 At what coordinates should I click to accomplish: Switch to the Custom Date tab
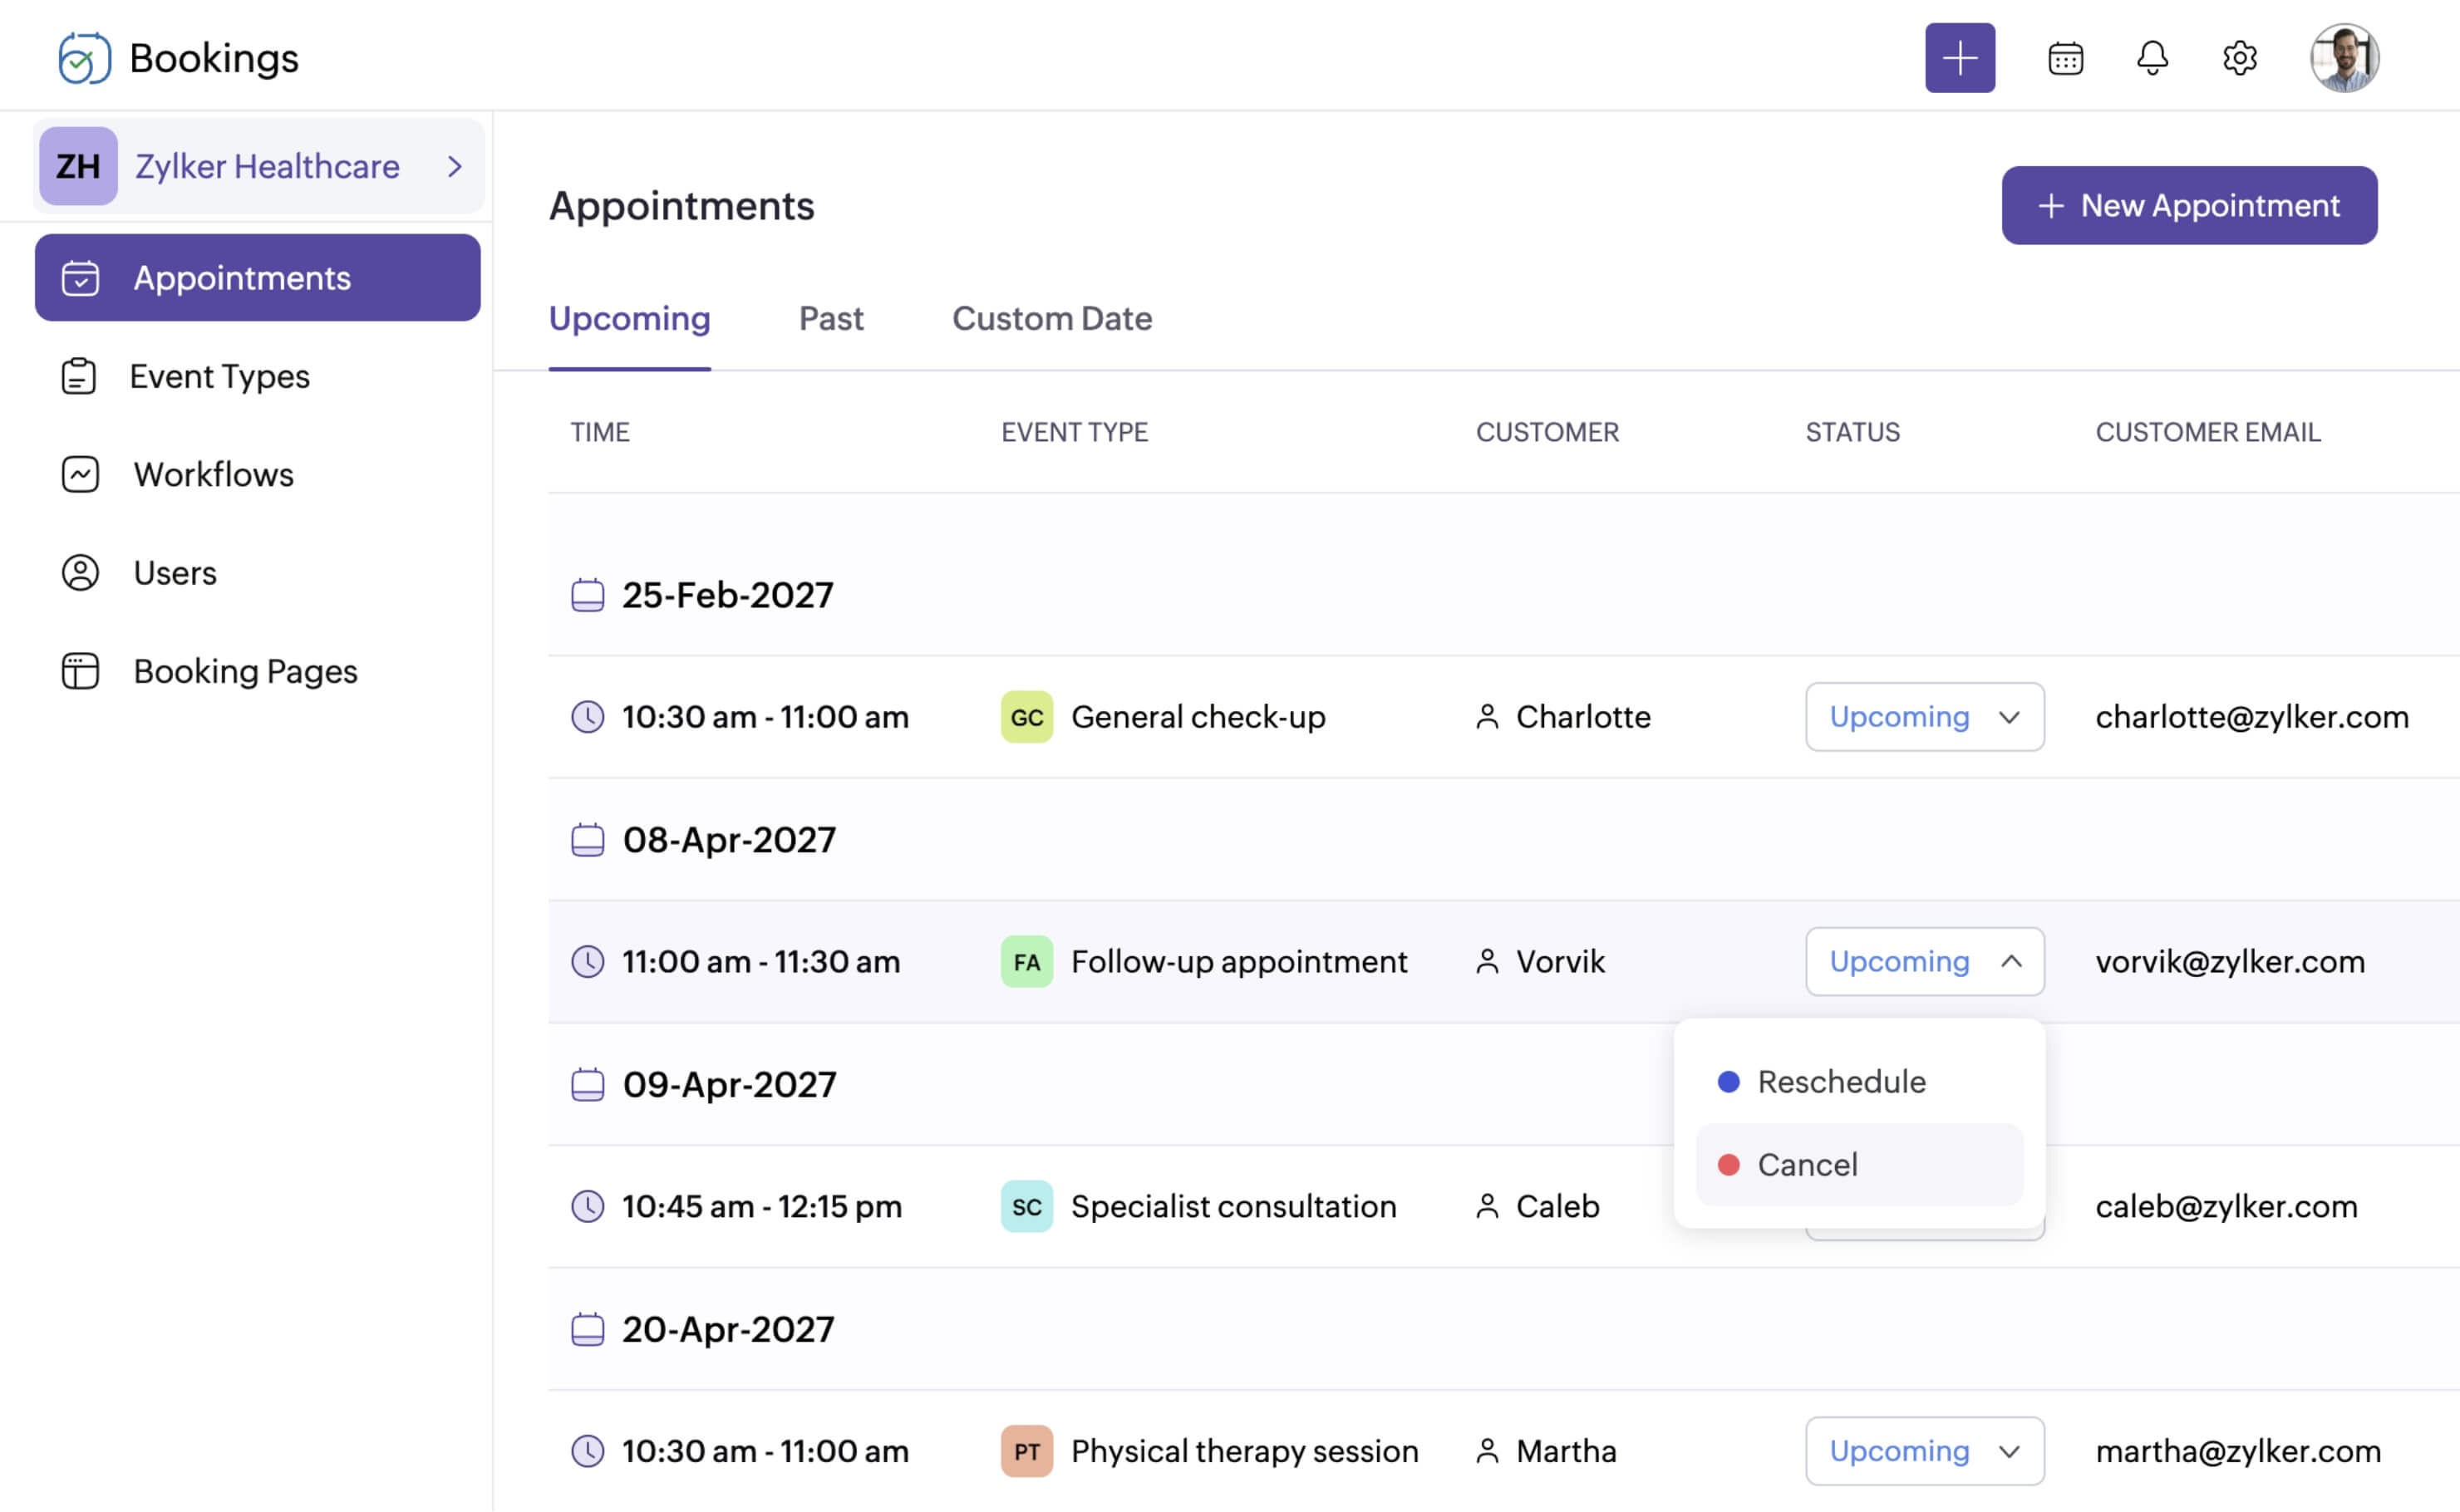[x=1051, y=318]
